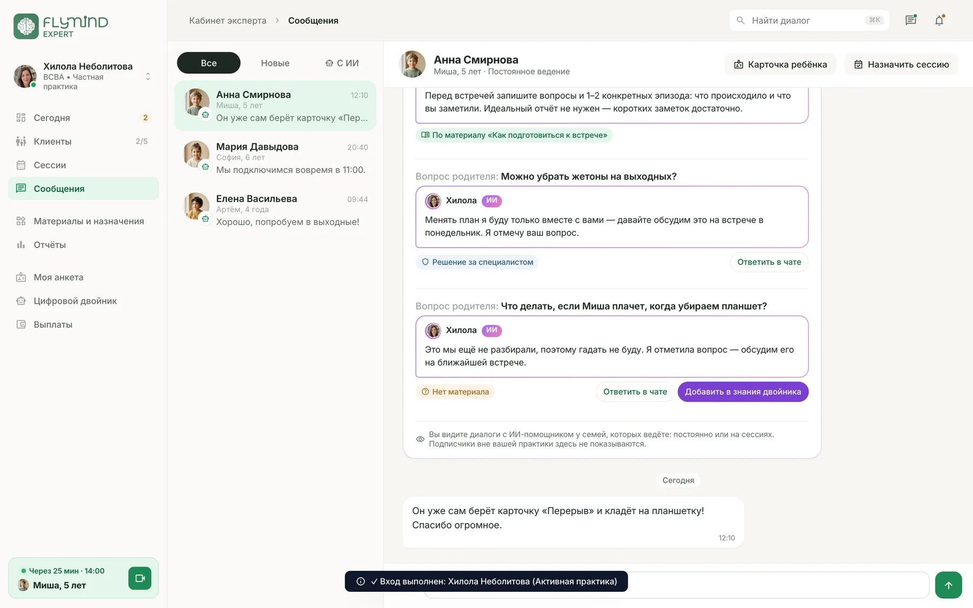The width and height of the screenshot is (973, 608).
Task: Focus the Найти диалог search field
Action: (809, 21)
